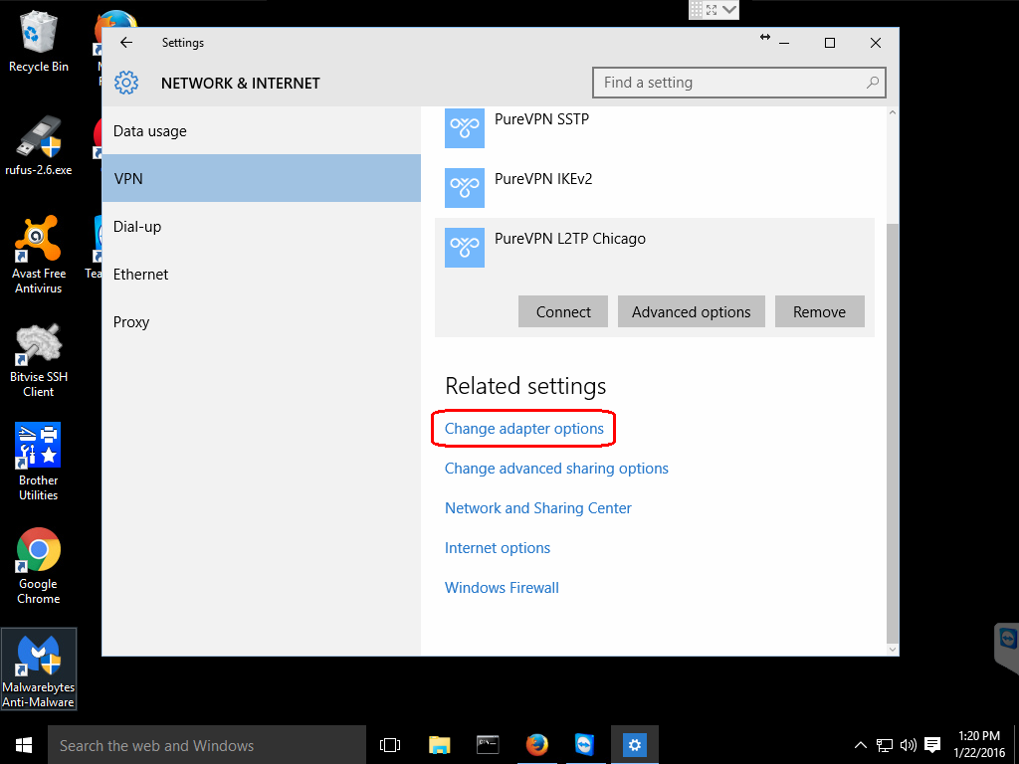This screenshot has width=1019, height=764.
Task: Open rufus-2.6.exe on the desktop
Action: 39,145
